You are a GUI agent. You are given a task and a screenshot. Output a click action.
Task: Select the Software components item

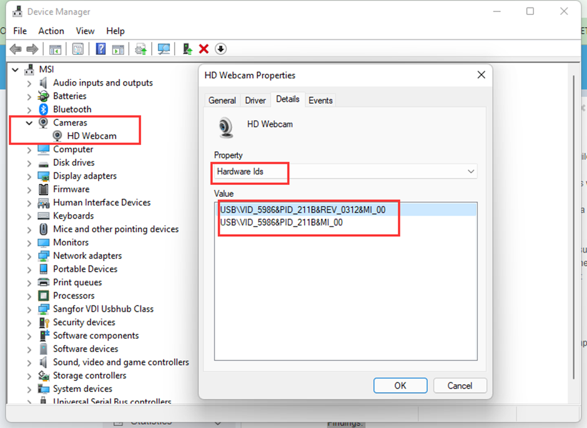(x=96, y=336)
